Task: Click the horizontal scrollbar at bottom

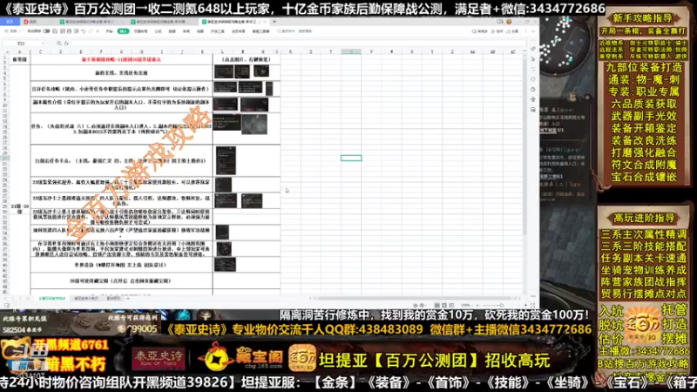Action: 416,298
